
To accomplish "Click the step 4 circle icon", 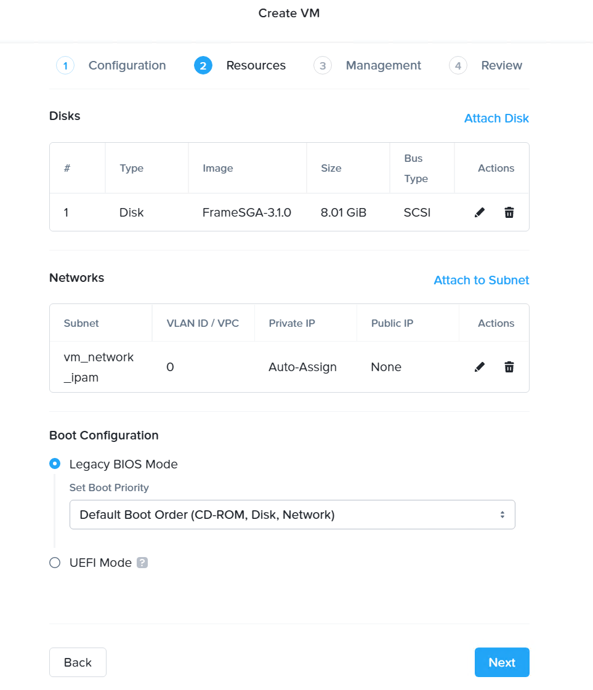I will [x=458, y=65].
